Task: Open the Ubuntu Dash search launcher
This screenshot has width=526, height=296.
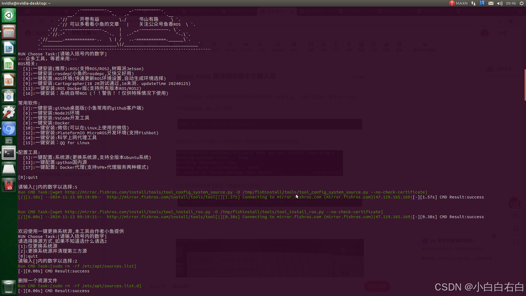Action: coord(9,15)
